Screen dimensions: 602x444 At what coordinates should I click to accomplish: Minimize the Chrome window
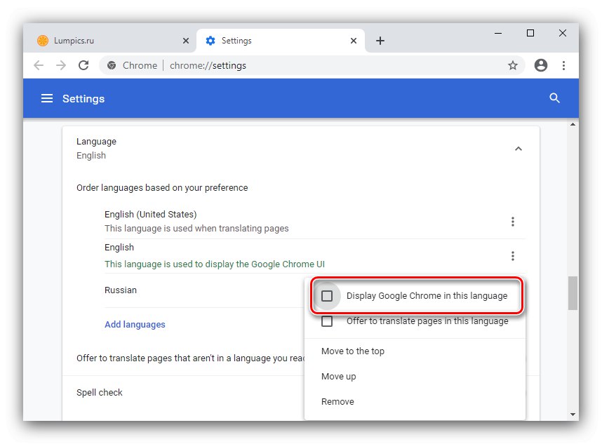point(498,34)
